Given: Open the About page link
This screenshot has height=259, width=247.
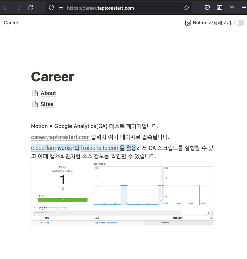Looking at the screenshot, I should pyautogui.click(x=48, y=93).
